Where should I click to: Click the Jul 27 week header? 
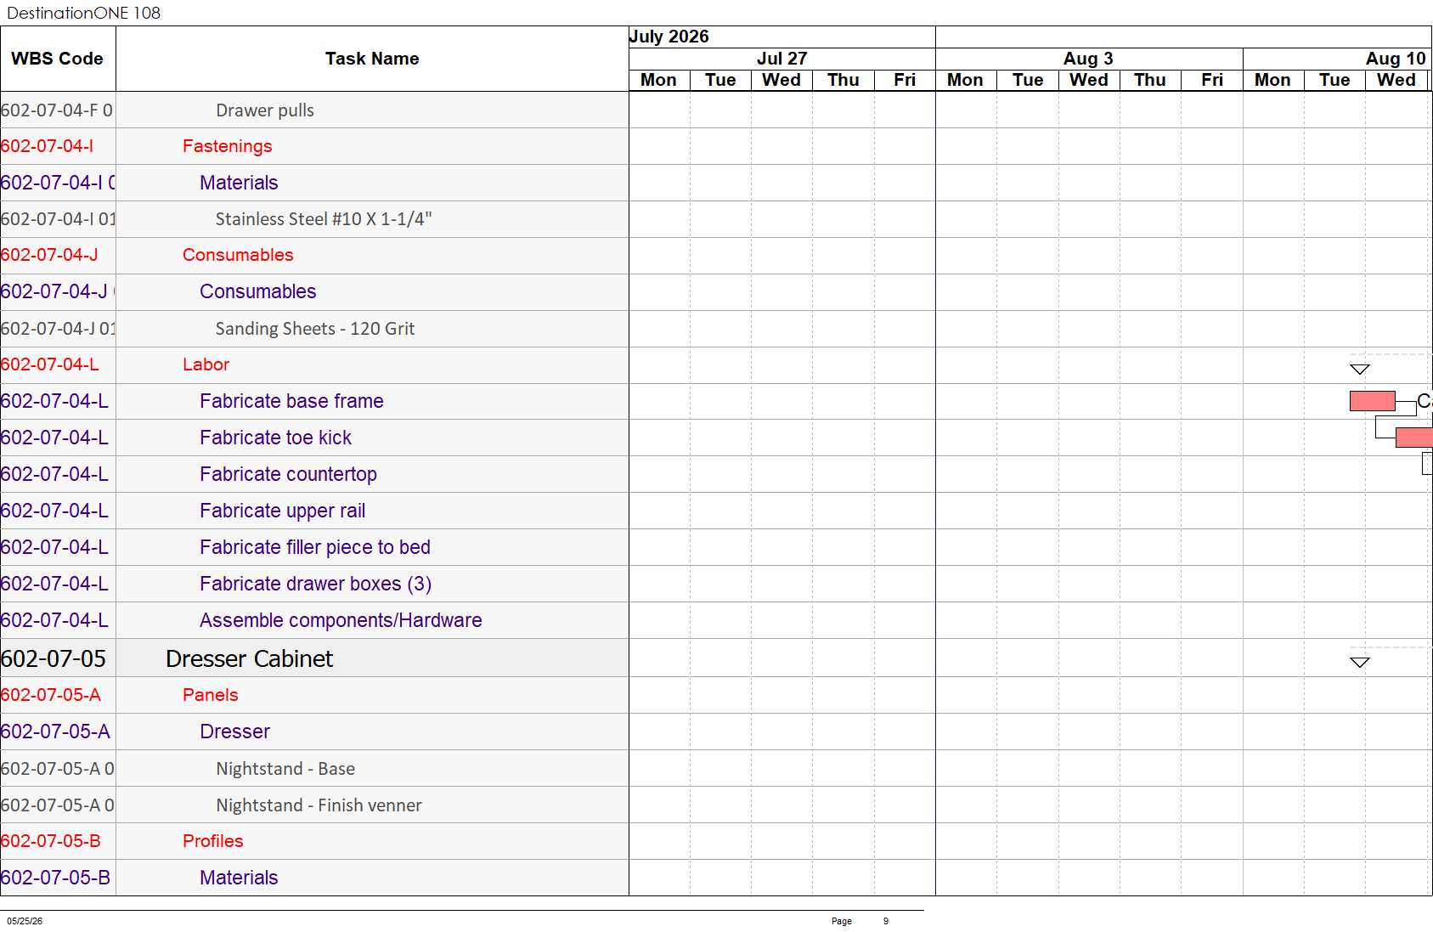(x=781, y=59)
